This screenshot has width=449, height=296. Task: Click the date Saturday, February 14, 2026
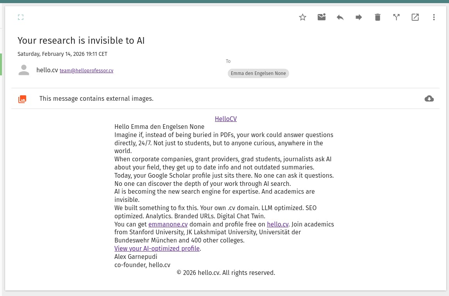click(x=63, y=54)
